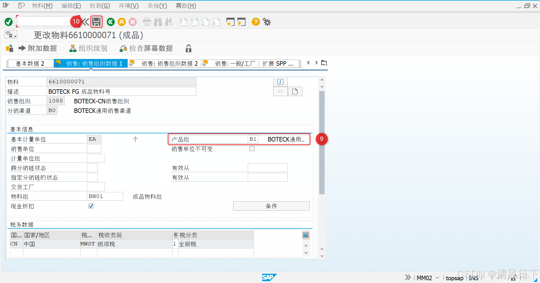The height and width of the screenshot is (283, 540).
Task: Go to the previous page icon
Action: [x=194, y=22]
